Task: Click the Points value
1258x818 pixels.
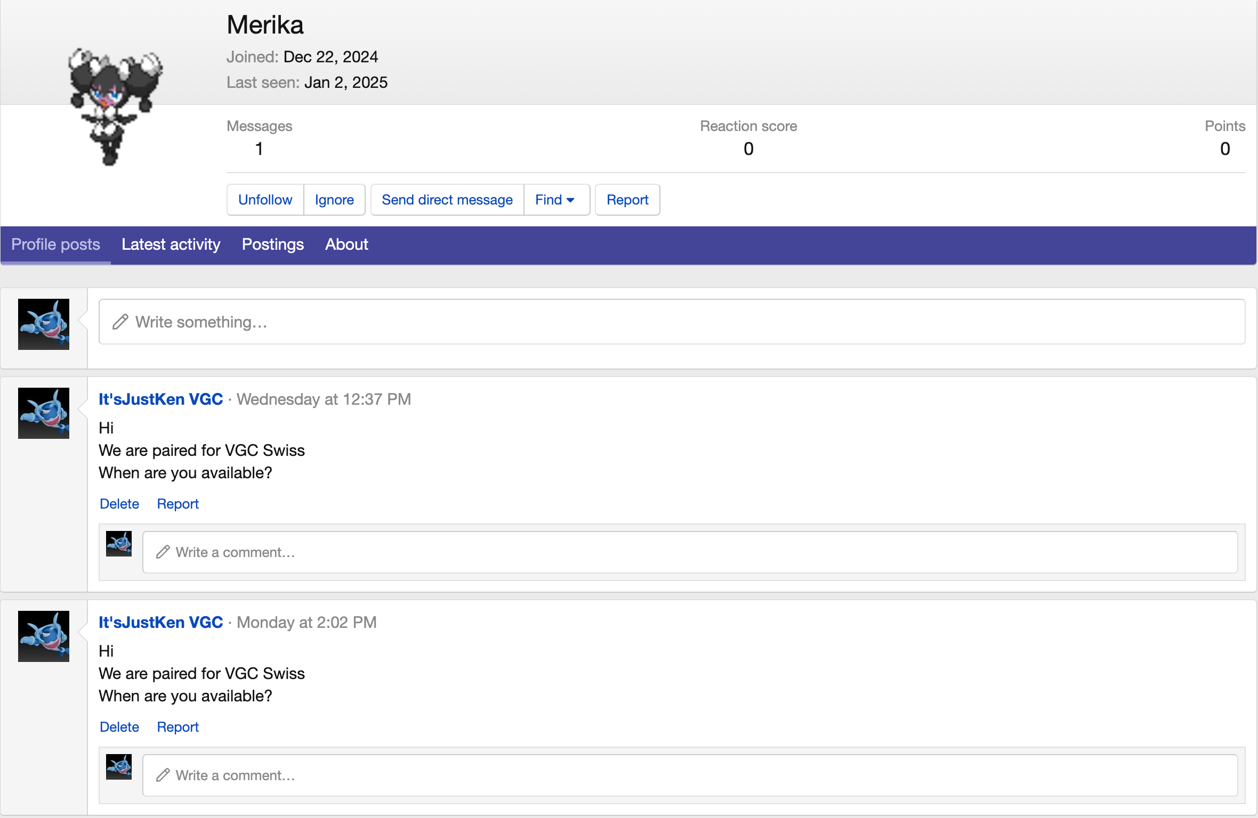Action: click(x=1225, y=149)
